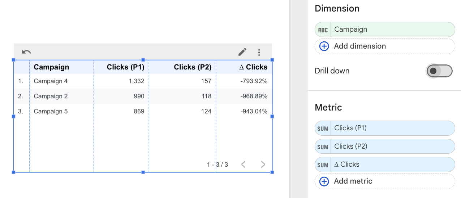Click the Add metric label

(x=353, y=181)
